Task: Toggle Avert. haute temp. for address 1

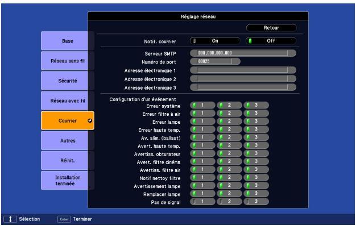Action: coord(202,145)
